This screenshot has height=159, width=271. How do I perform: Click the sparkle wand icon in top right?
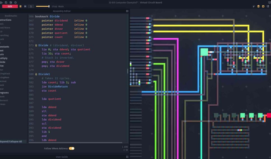[x=254, y=6]
